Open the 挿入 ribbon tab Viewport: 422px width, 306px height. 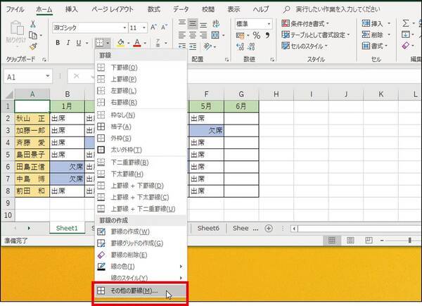pyautogui.click(x=71, y=9)
